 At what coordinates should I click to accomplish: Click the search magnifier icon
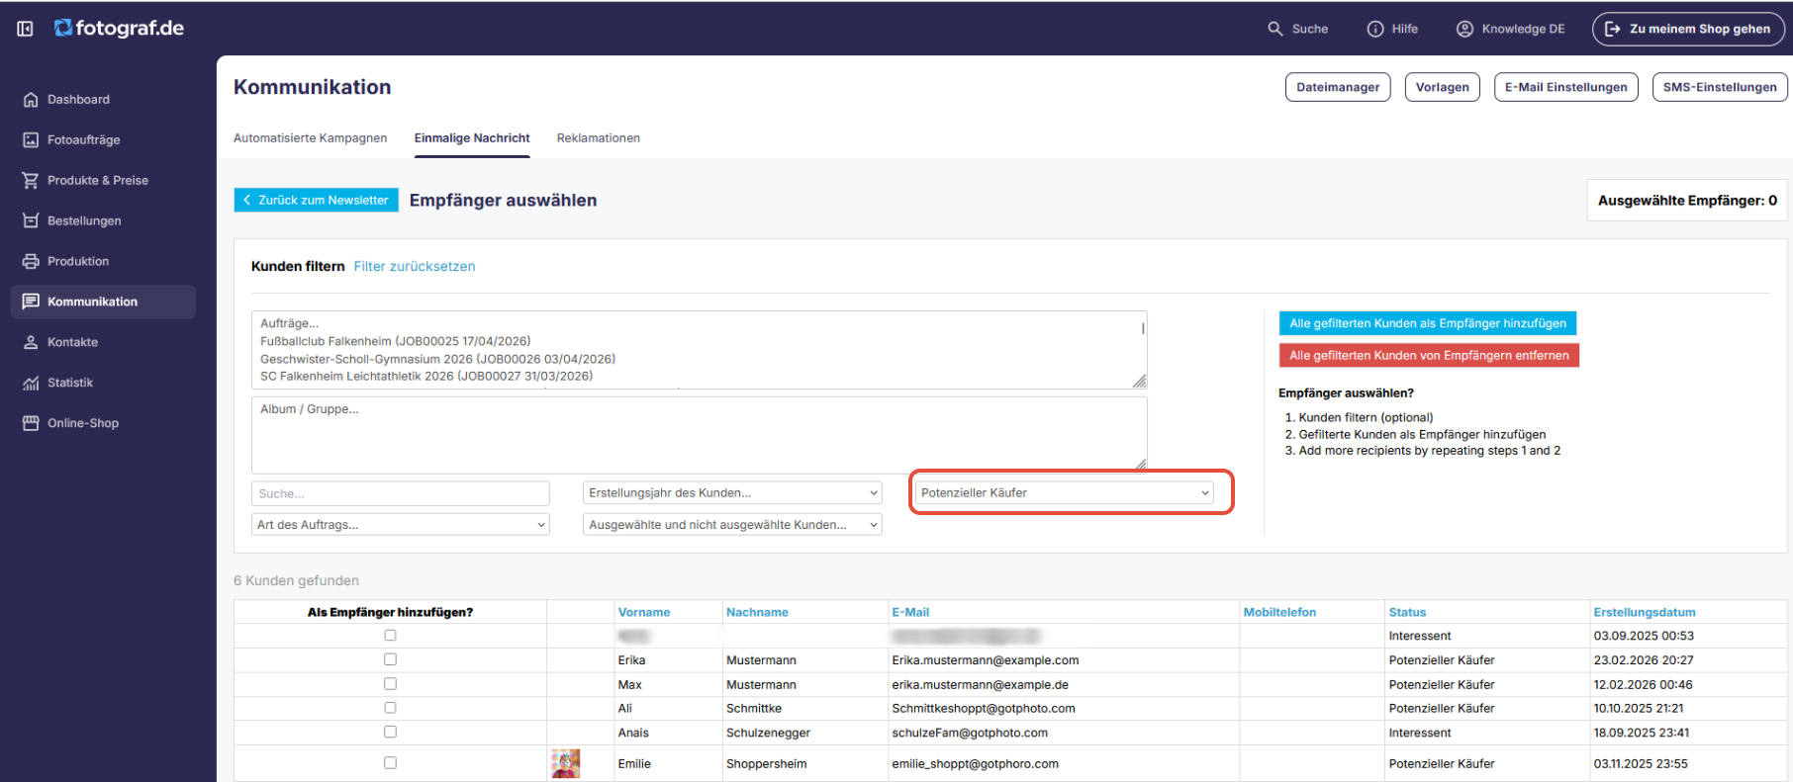1275,29
